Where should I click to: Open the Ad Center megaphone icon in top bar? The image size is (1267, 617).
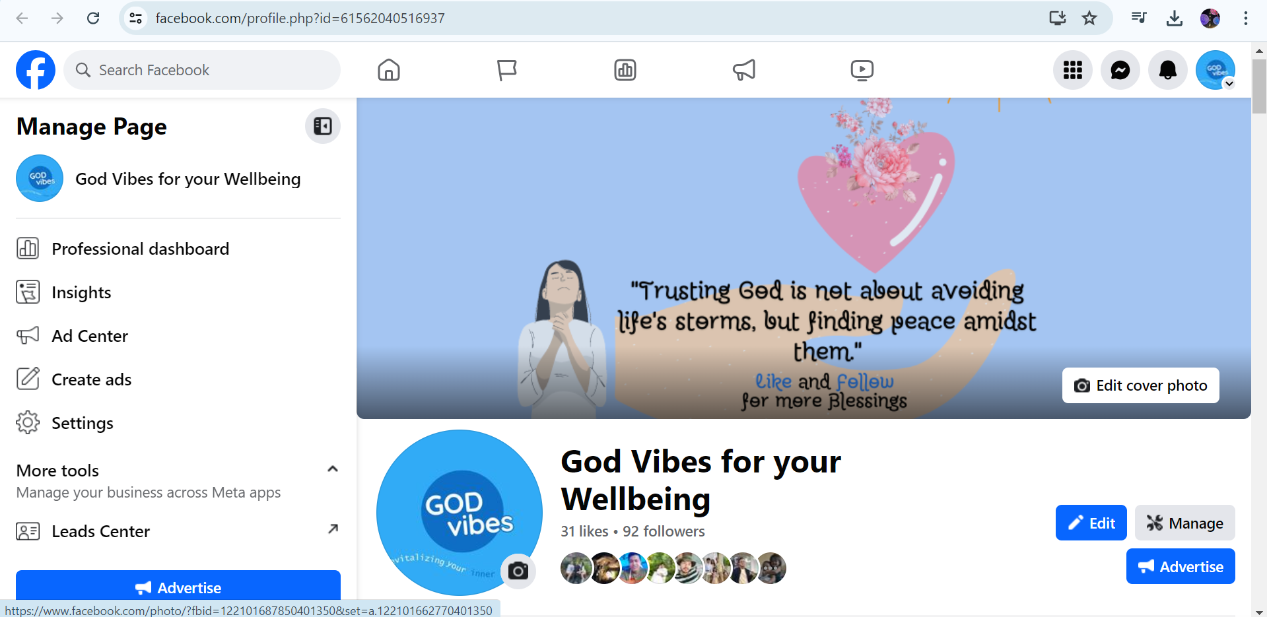tap(743, 70)
